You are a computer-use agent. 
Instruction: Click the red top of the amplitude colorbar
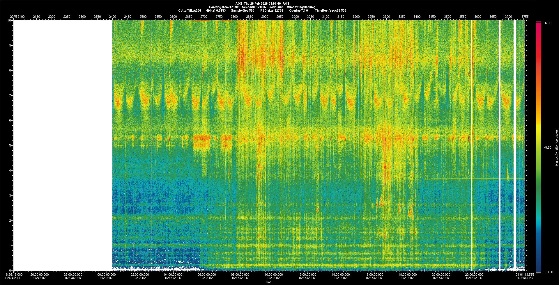pyautogui.click(x=538, y=26)
